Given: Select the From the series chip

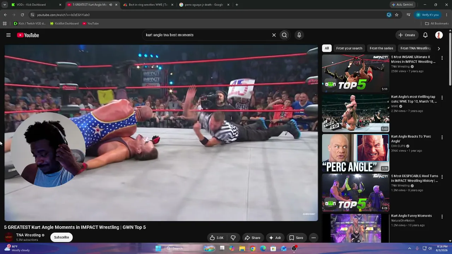Looking at the screenshot, I should (381, 48).
